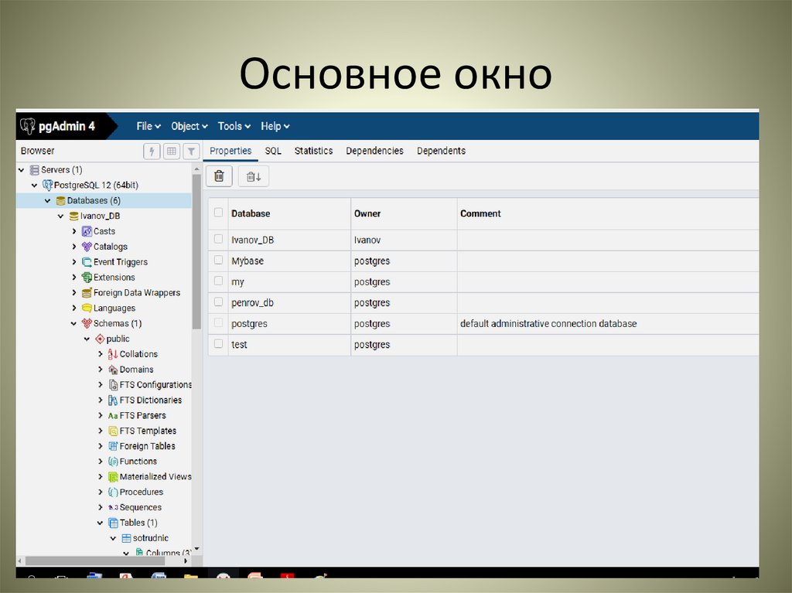Open the Dependencies tab

[374, 151]
